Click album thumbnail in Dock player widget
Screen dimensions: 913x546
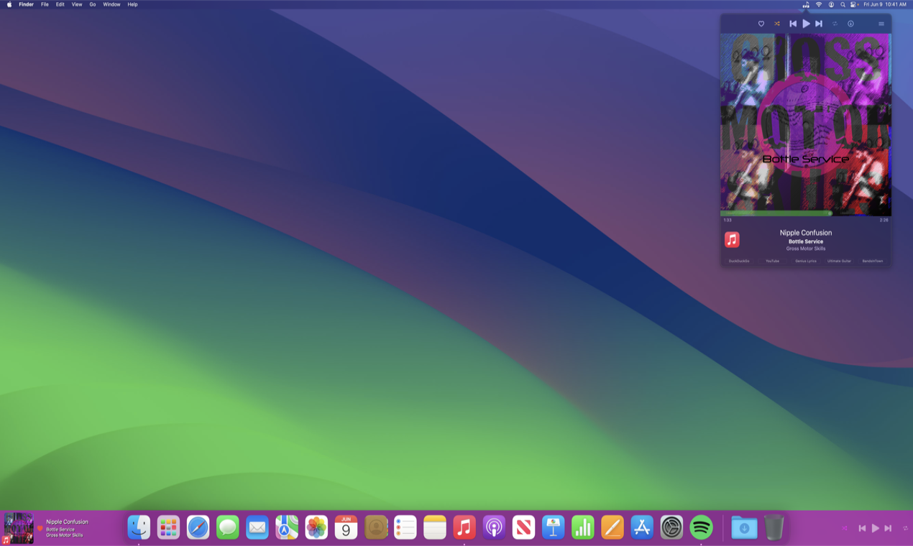(18, 528)
